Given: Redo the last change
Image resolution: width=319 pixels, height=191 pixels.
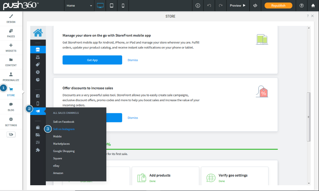Looking at the screenshot, I should tap(221, 5).
